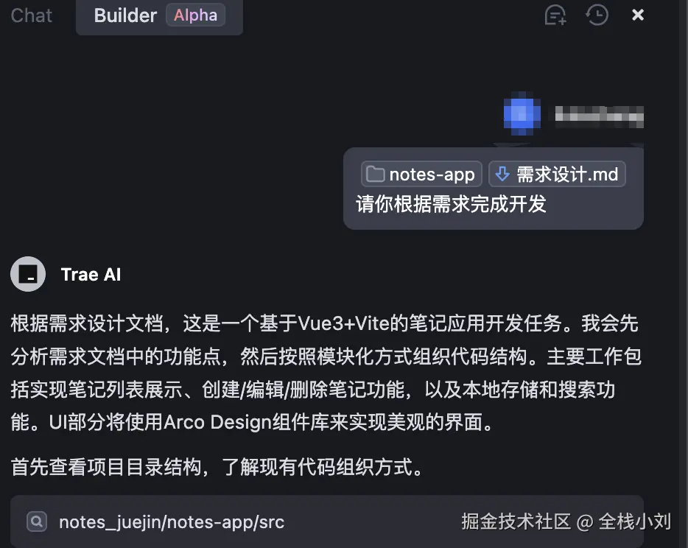Click the blurred username text
This screenshot has width=688, height=548.
point(599,116)
